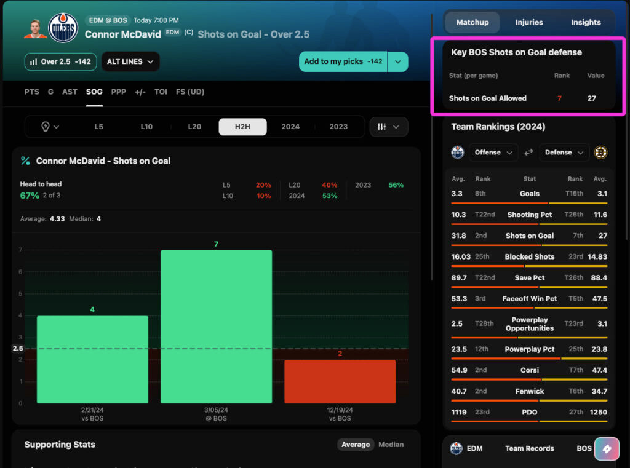Click the 2023 56% hit rate
630x468 pixels.
(x=396, y=185)
